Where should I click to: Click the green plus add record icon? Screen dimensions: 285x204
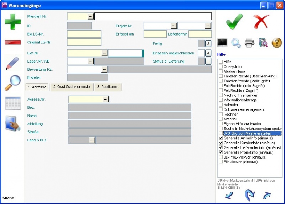tap(12, 21)
